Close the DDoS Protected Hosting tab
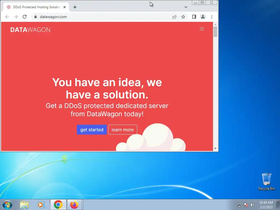 click(65, 7)
